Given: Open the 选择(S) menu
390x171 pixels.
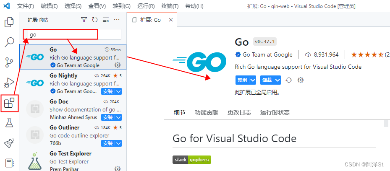Looking at the screenshot, I should click(73, 6).
